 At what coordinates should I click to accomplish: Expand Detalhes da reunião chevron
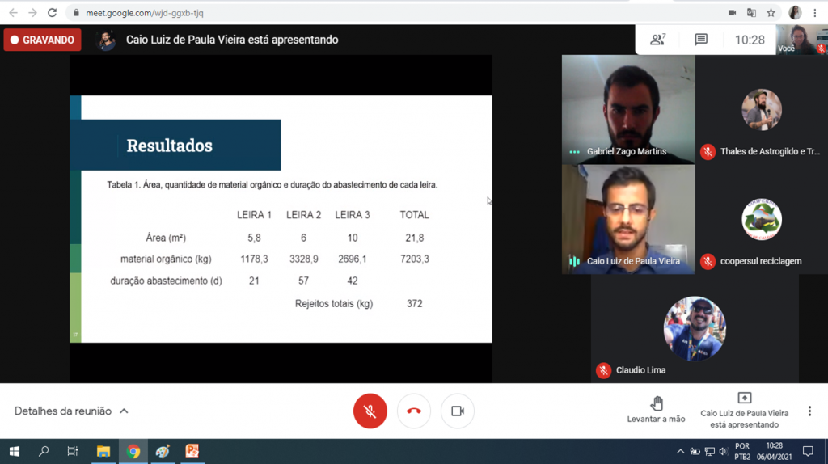click(124, 411)
